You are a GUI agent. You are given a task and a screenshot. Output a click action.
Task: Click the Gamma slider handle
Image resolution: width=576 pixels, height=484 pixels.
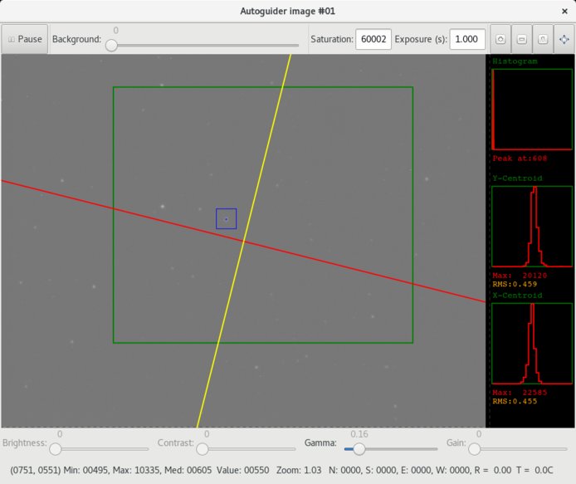359,449
